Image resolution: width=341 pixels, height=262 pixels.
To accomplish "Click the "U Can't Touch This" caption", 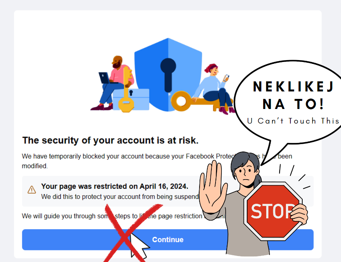I will pos(293,121).
